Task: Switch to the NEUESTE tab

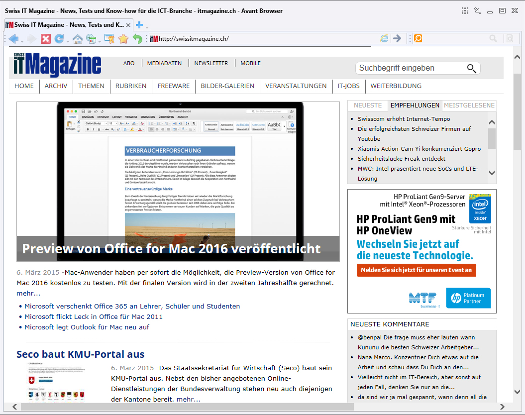Action: pyautogui.click(x=368, y=105)
